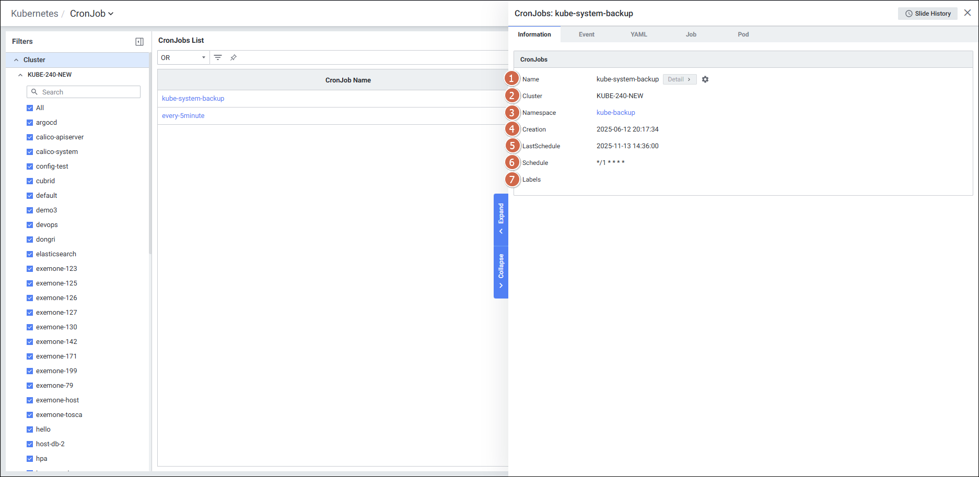Click the filter lines icon in the CronJobs List toolbar
979x477 pixels.
[x=218, y=57]
